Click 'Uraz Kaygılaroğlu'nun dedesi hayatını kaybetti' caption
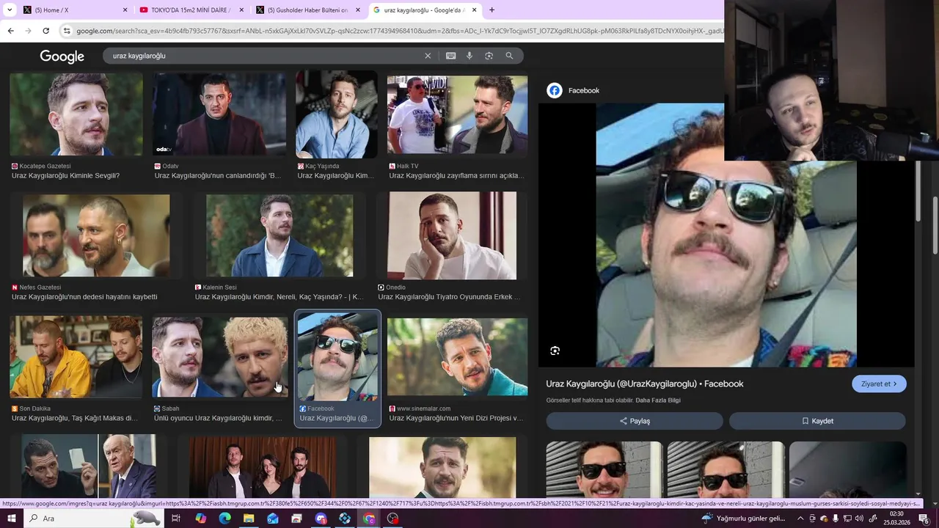939x528 pixels. pos(84,297)
